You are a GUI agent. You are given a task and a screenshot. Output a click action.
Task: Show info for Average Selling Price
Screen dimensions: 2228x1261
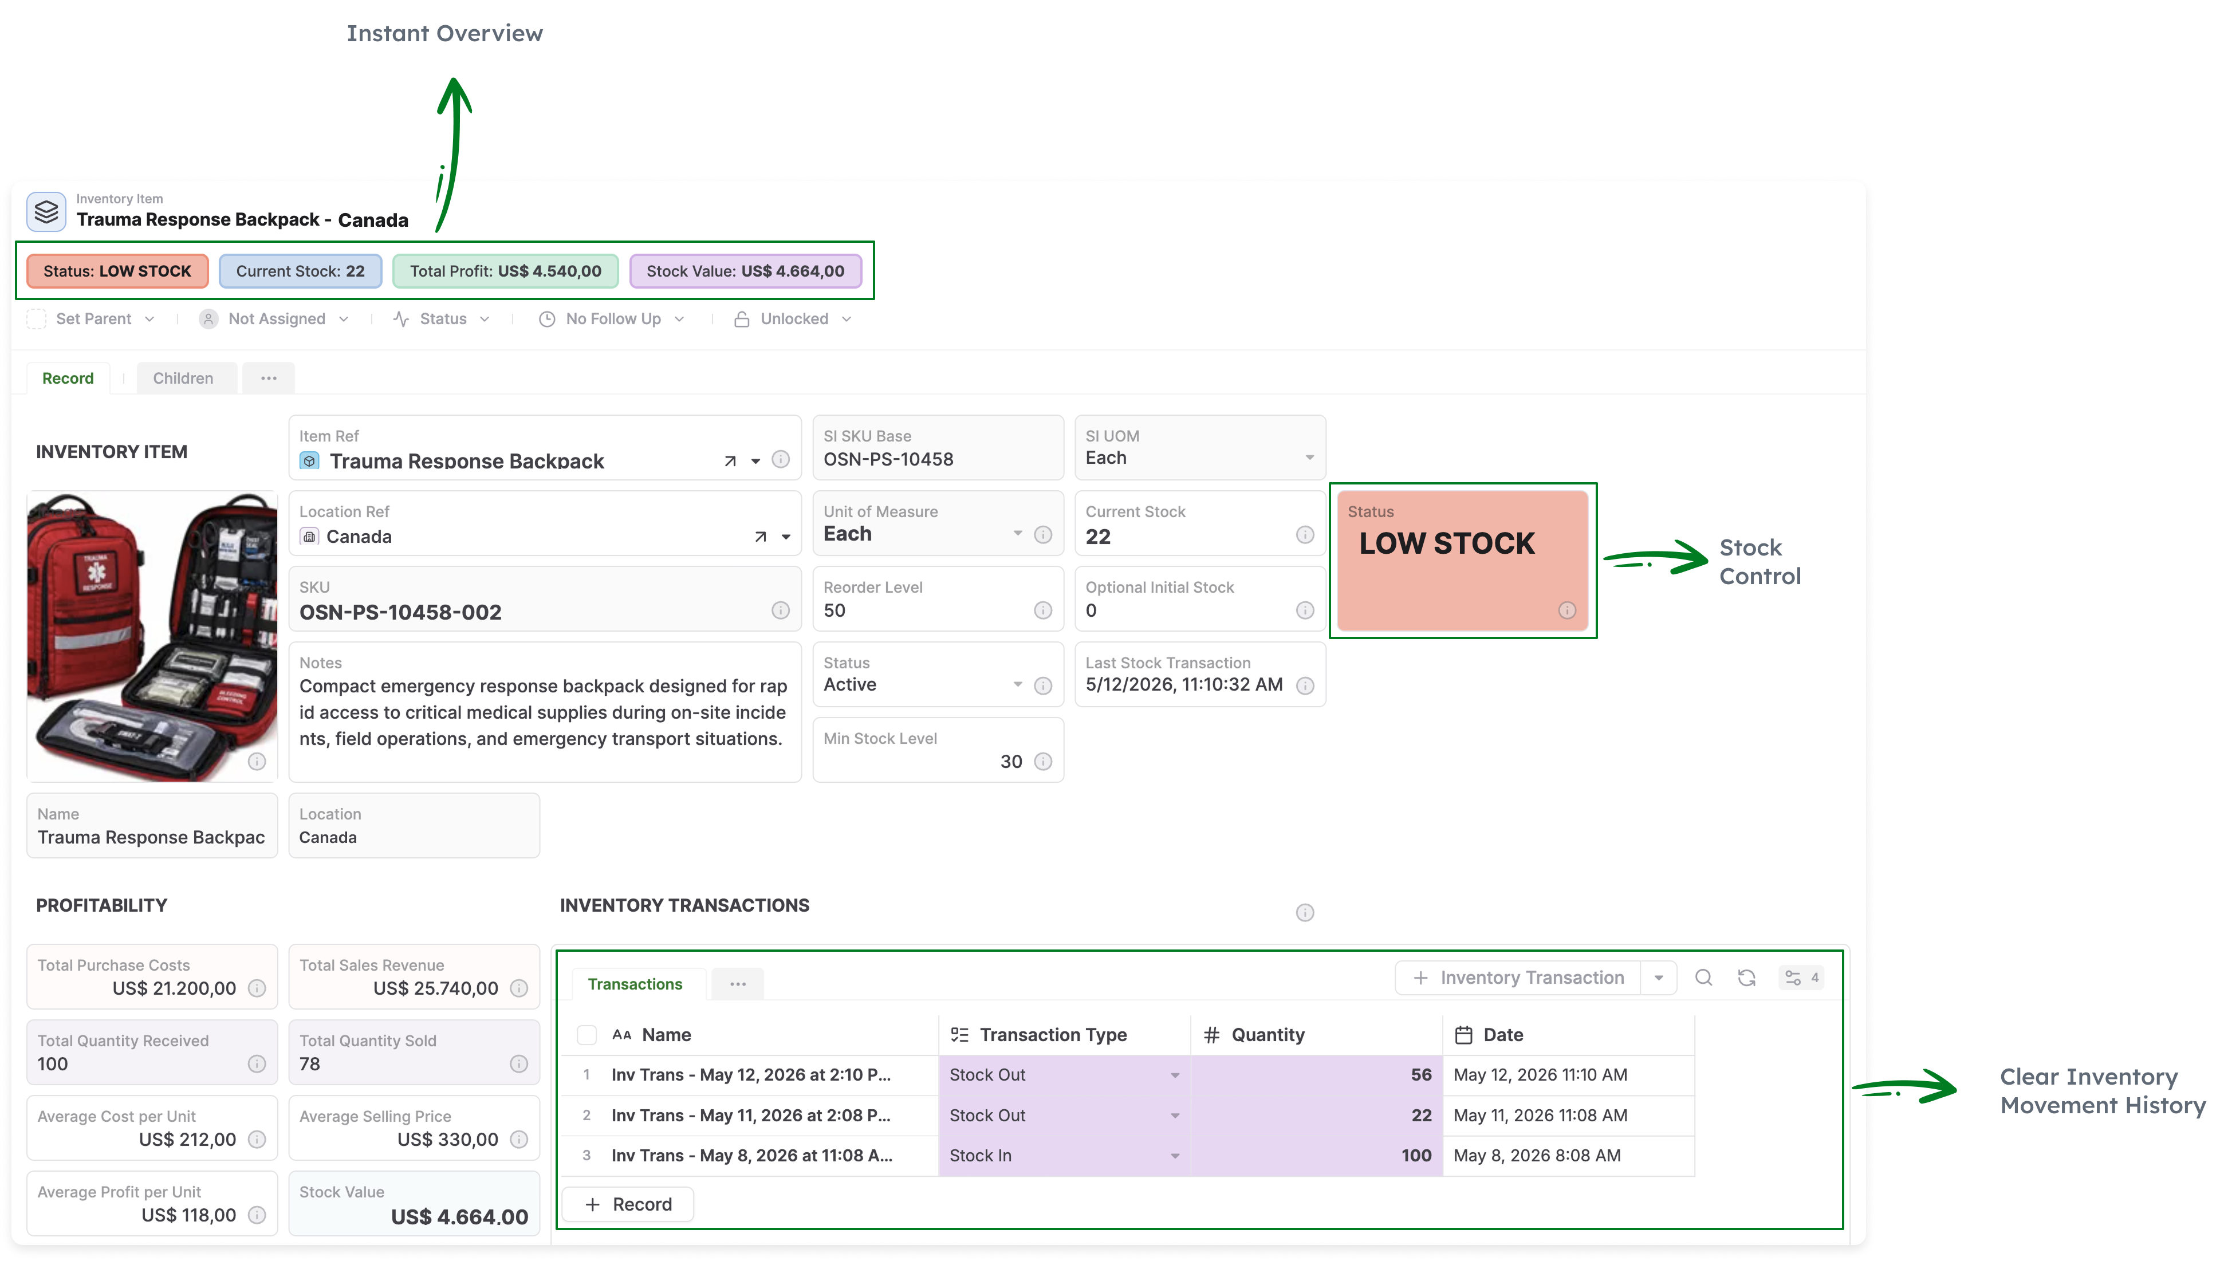pyautogui.click(x=519, y=1140)
